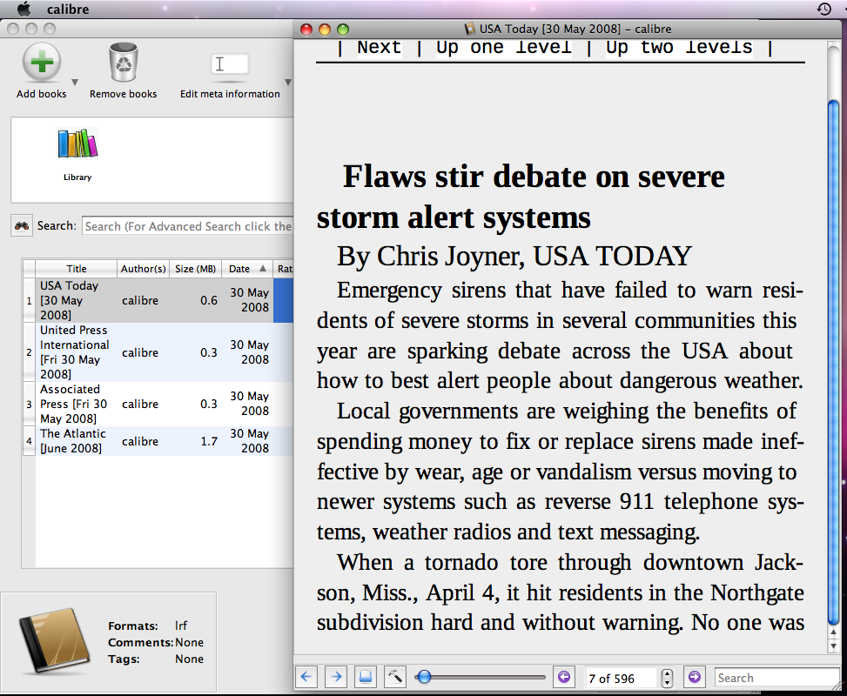Click the scrollbar down arrow in viewer
This screenshot has width=847, height=696.
coord(833,646)
